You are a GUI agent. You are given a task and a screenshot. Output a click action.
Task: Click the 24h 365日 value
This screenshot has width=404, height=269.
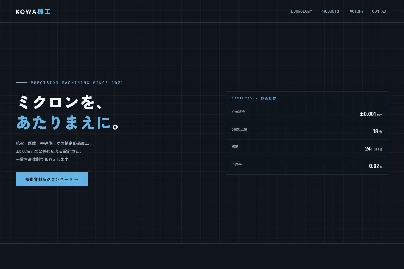(x=373, y=149)
